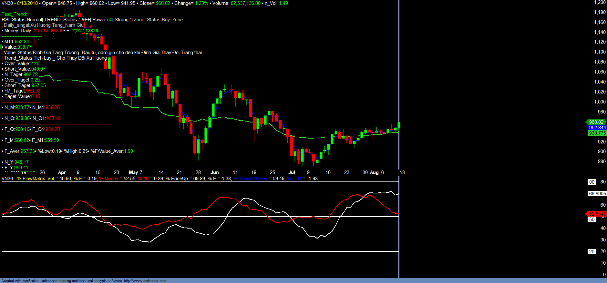Click the May label on date axis
The width and height of the screenshot is (607, 283).
[133, 172]
